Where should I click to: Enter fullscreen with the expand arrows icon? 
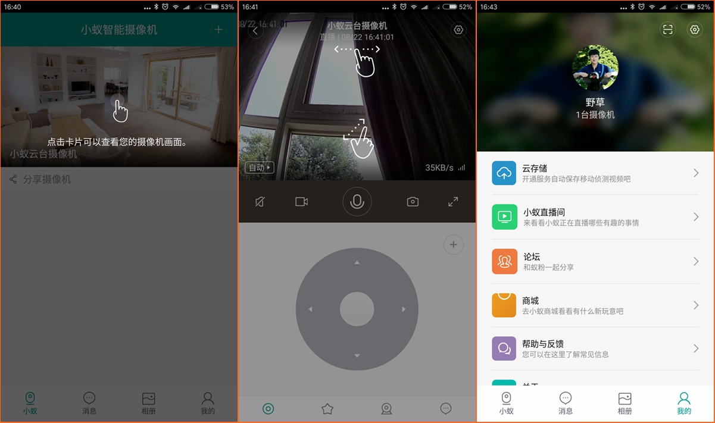click(453, 202)
